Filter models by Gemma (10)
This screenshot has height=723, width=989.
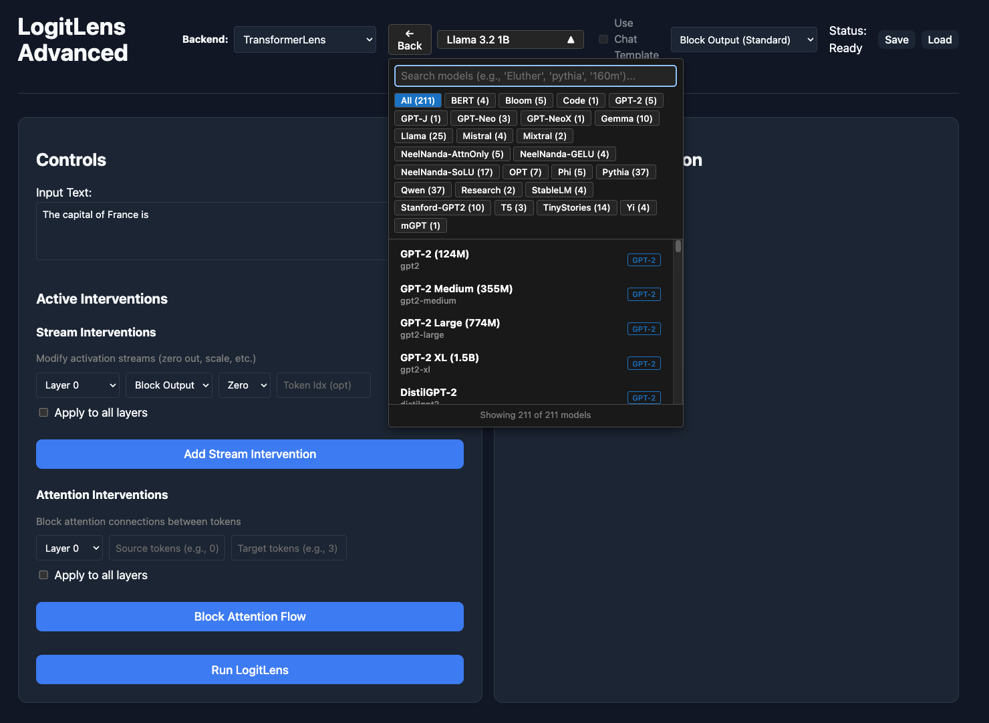[627, 118]
